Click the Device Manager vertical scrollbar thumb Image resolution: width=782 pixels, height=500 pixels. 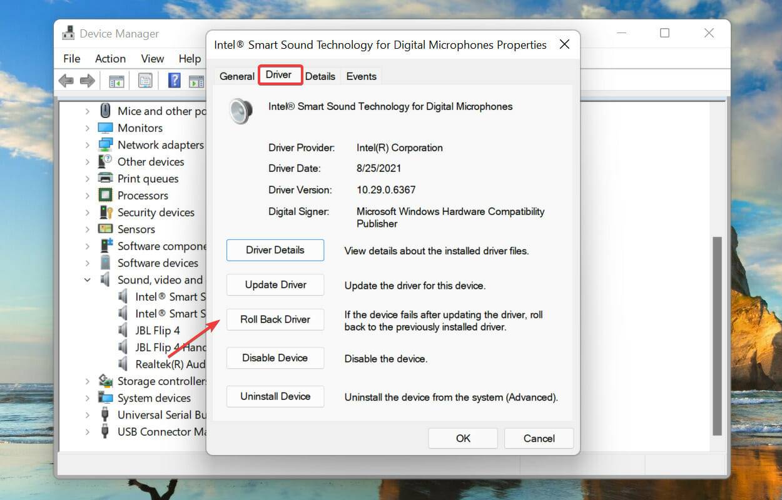[717, 336]
